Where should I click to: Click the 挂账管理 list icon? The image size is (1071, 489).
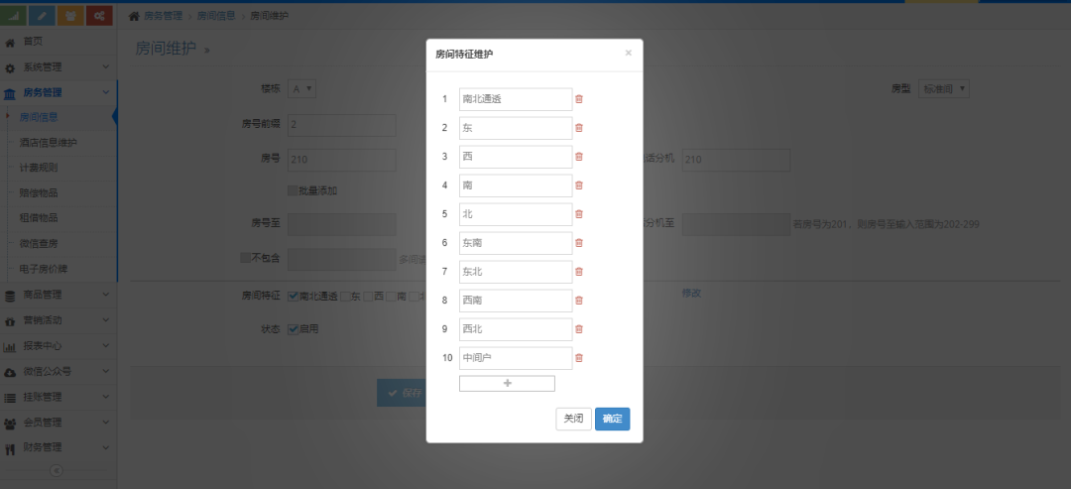tap(10, 398)
